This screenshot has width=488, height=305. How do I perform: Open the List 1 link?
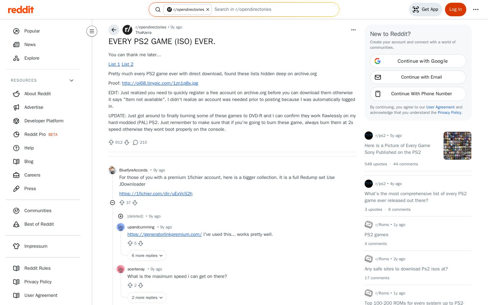114,64
